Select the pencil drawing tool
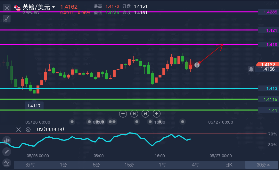 pos(7,152)
